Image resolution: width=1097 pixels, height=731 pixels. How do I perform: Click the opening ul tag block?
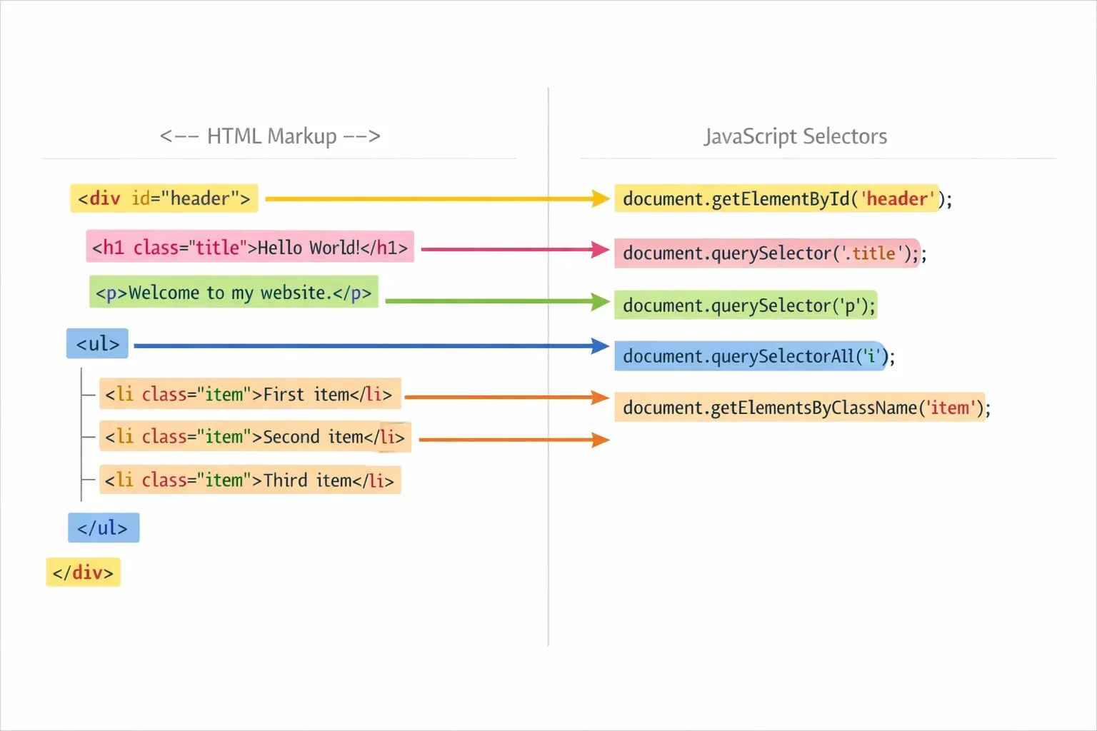pyautogui.click(x=98, y=344)
